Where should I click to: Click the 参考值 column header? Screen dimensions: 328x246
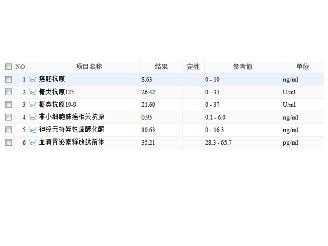[x=243, y=67]
